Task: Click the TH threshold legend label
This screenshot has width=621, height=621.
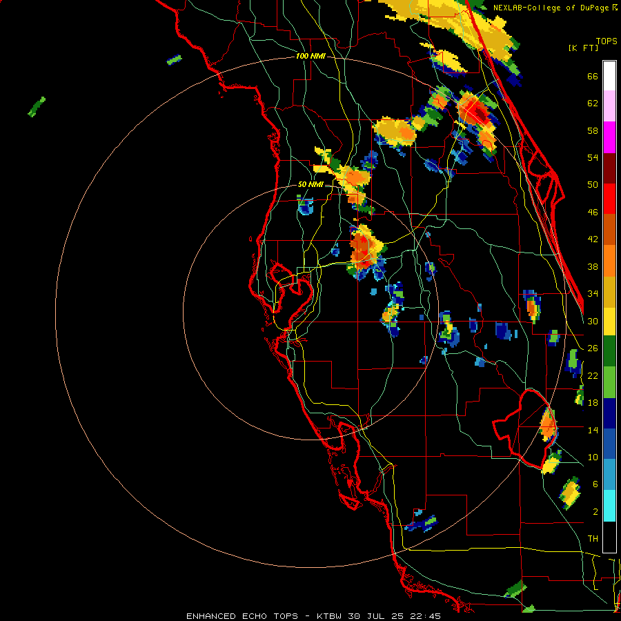Action: (593, 538)
